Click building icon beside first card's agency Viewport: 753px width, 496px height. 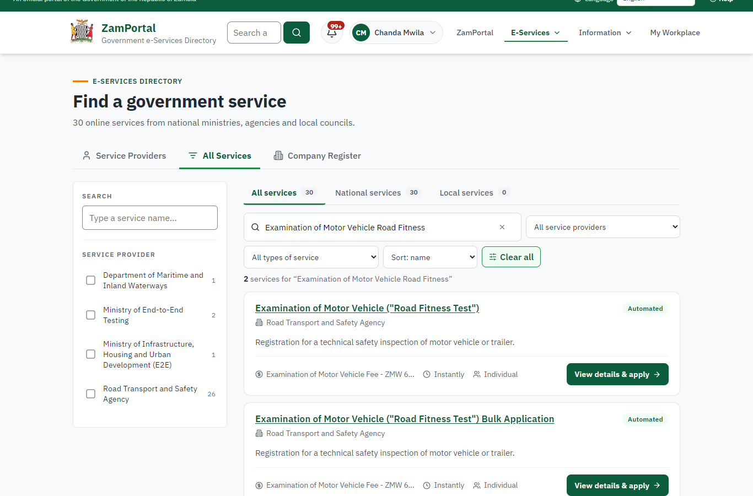click(x=259, y=322)
